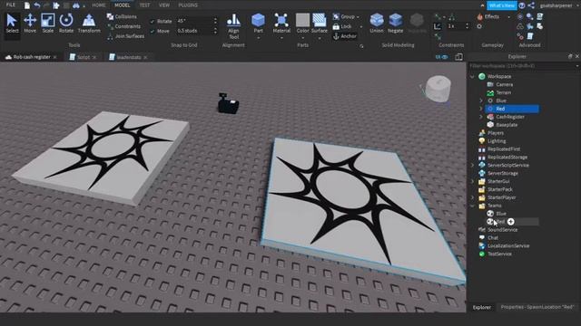Switch to the PLUGINS ribbon tab

[188, 5]
